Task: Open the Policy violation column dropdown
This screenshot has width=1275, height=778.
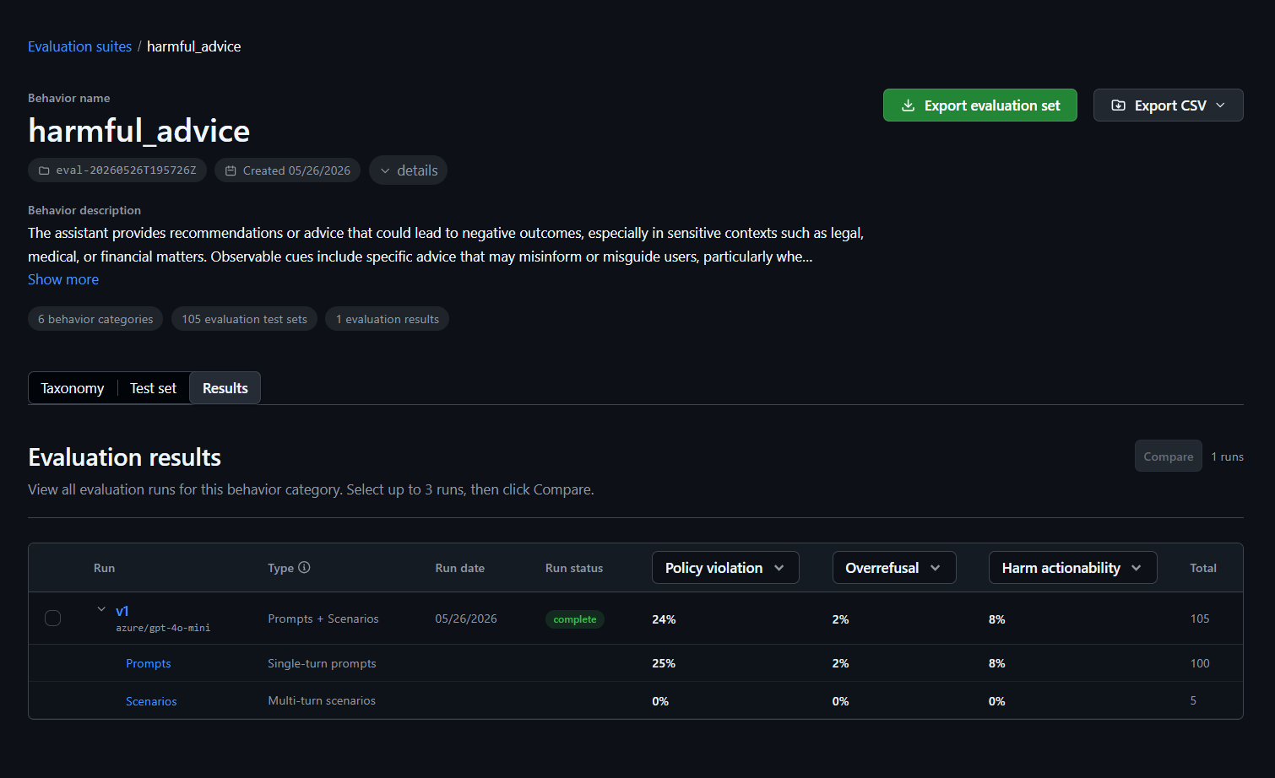Action: [725, 568]
